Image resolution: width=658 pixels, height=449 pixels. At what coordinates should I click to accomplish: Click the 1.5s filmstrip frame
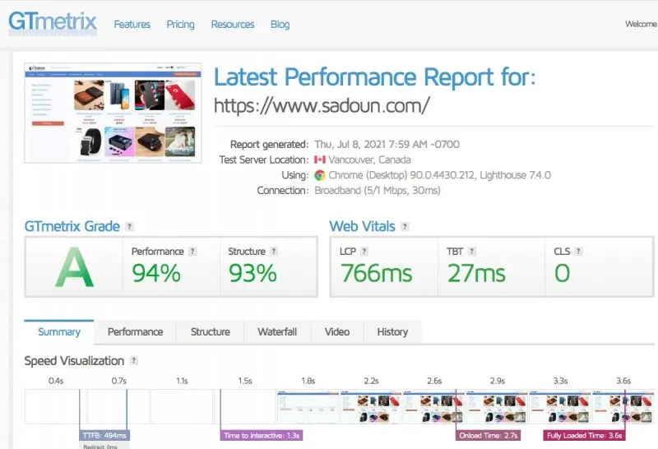(x=244, y=406)
